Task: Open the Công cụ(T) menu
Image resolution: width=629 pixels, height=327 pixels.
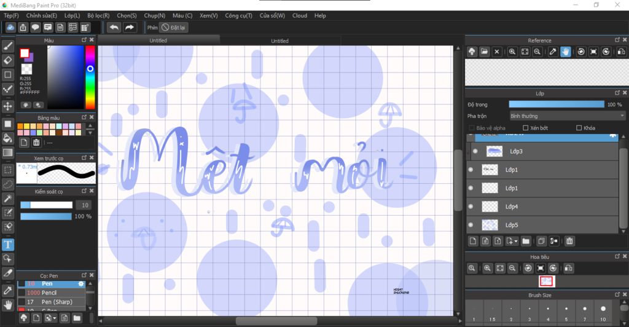Action: [238, 15]
